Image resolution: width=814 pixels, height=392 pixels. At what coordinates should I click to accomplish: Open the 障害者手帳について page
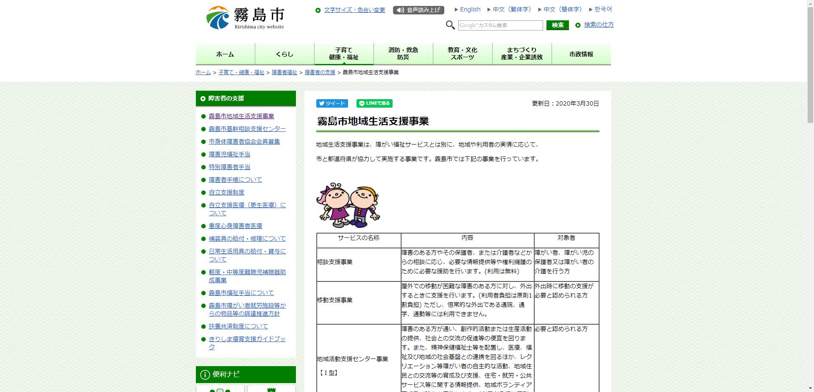click(x=234, y=179)
